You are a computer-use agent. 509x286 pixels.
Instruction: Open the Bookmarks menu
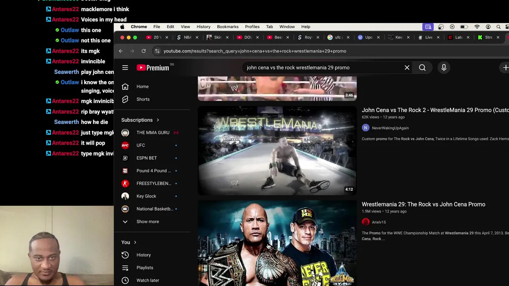tap(227, 27)
